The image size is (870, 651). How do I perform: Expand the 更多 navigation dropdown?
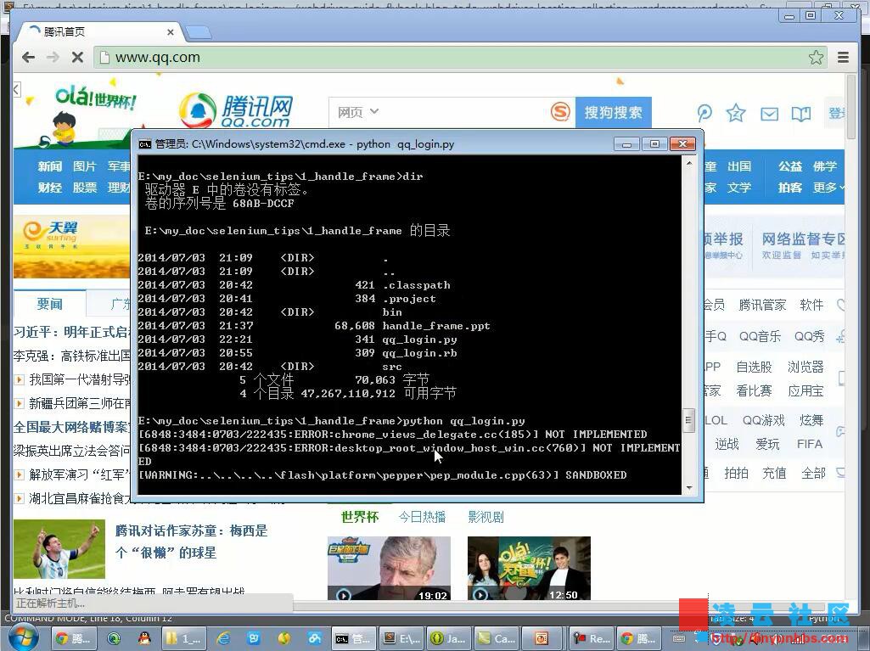pyautogui.click(x=828, y=188)
